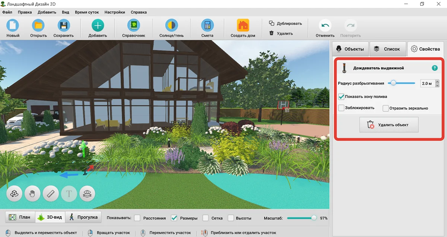This screenshot has width=447, height=237.
Task: Check the Расстояния display checkbox
Action: pyautogui.click(x=137, y=218)
